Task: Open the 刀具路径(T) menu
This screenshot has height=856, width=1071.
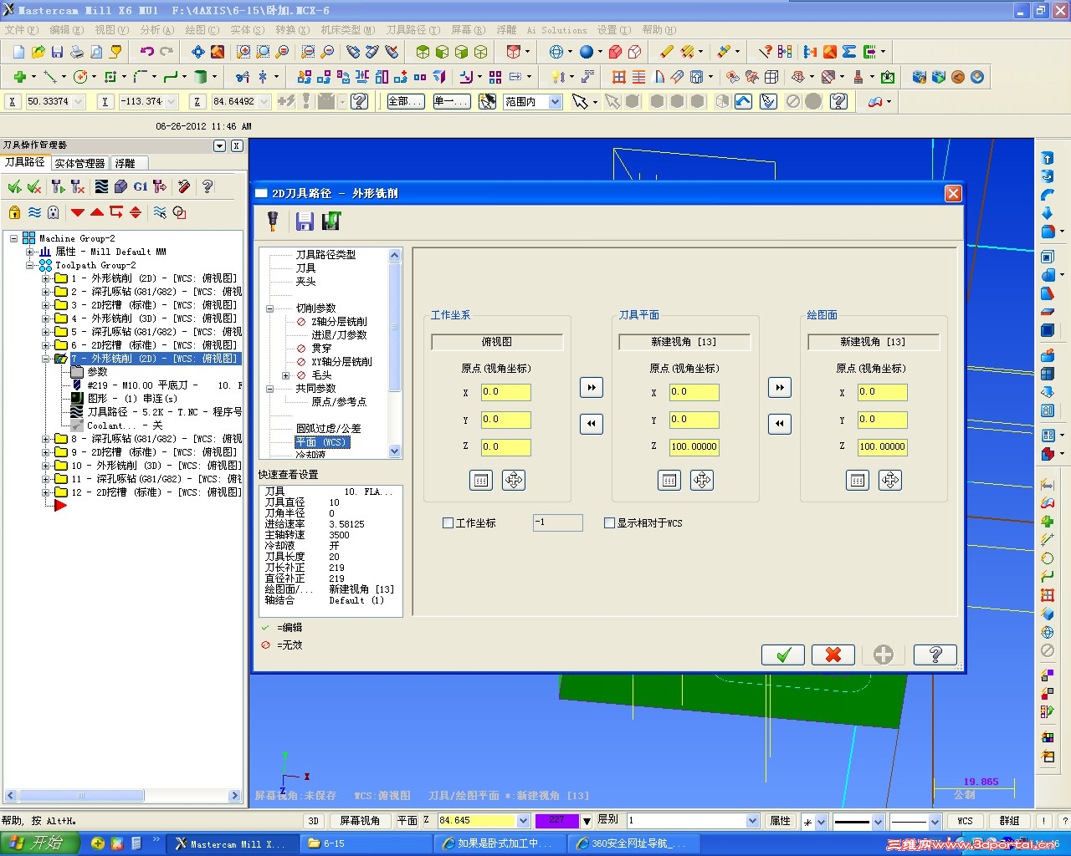Action: (413, 30)
